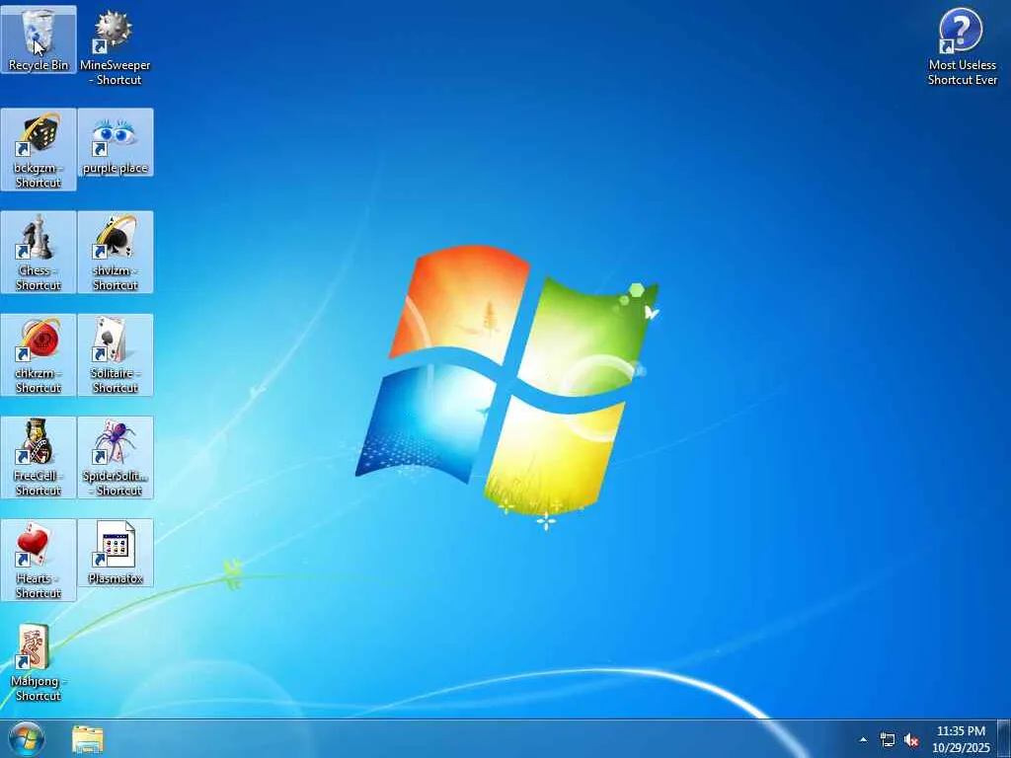Image resolution: width=1011 pixels, height=758 pixels.
Task: Select the Chess shortcut icon
Action: pyautogui.click(x=39, y=252)
